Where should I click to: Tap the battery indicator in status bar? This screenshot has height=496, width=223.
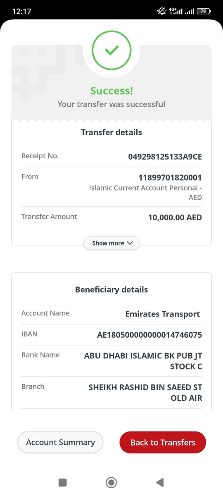point(204,12)
